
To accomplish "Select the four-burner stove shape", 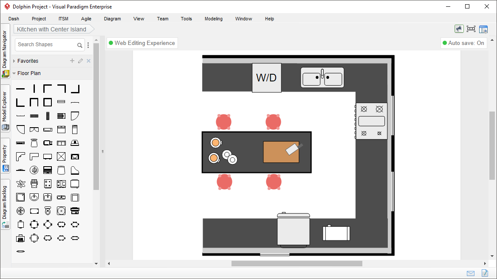I will (48, 184).
